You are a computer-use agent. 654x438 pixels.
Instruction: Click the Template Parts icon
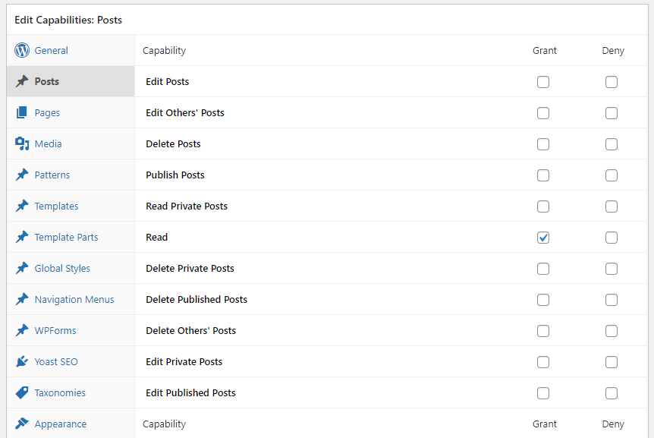(x=22, y=237)
